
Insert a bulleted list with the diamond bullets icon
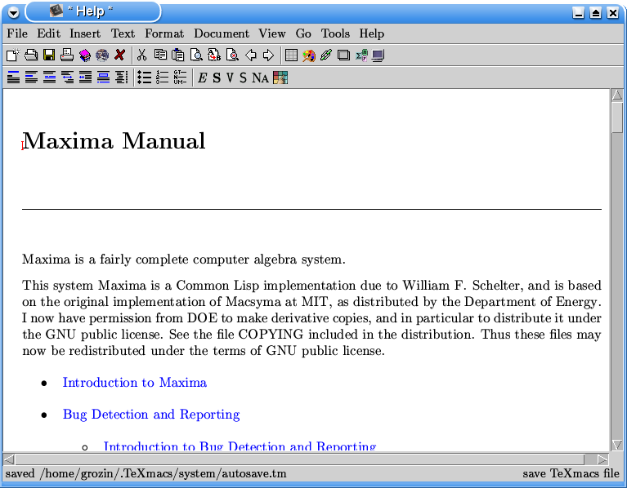pyautogui.click(x=144, y=77)
